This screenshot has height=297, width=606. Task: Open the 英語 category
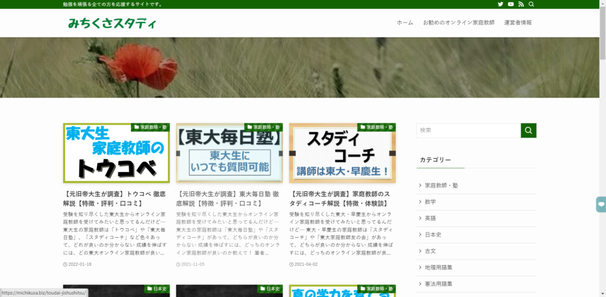(430, 218)
